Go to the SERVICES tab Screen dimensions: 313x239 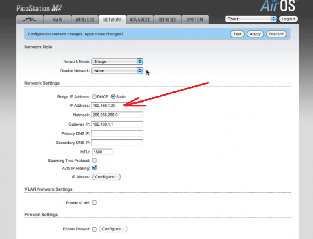(x=168, y=20)
